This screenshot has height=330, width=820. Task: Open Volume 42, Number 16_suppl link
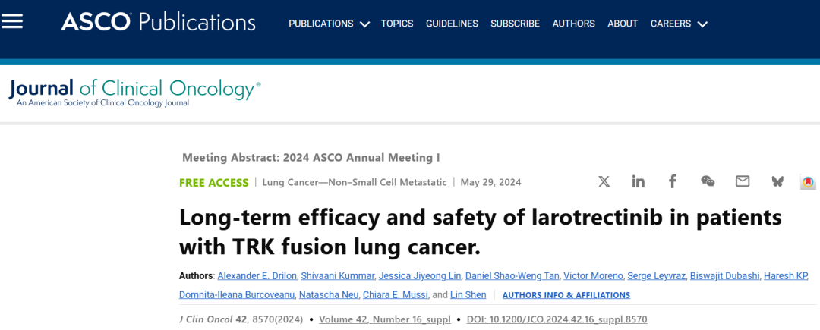pyautogui.click(x=385, y=319)
